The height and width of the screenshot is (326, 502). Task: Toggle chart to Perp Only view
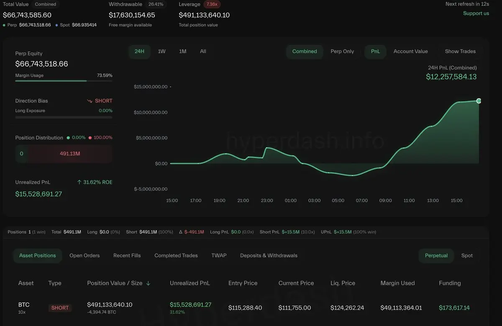pyautogui.click(x=342, y=52)
